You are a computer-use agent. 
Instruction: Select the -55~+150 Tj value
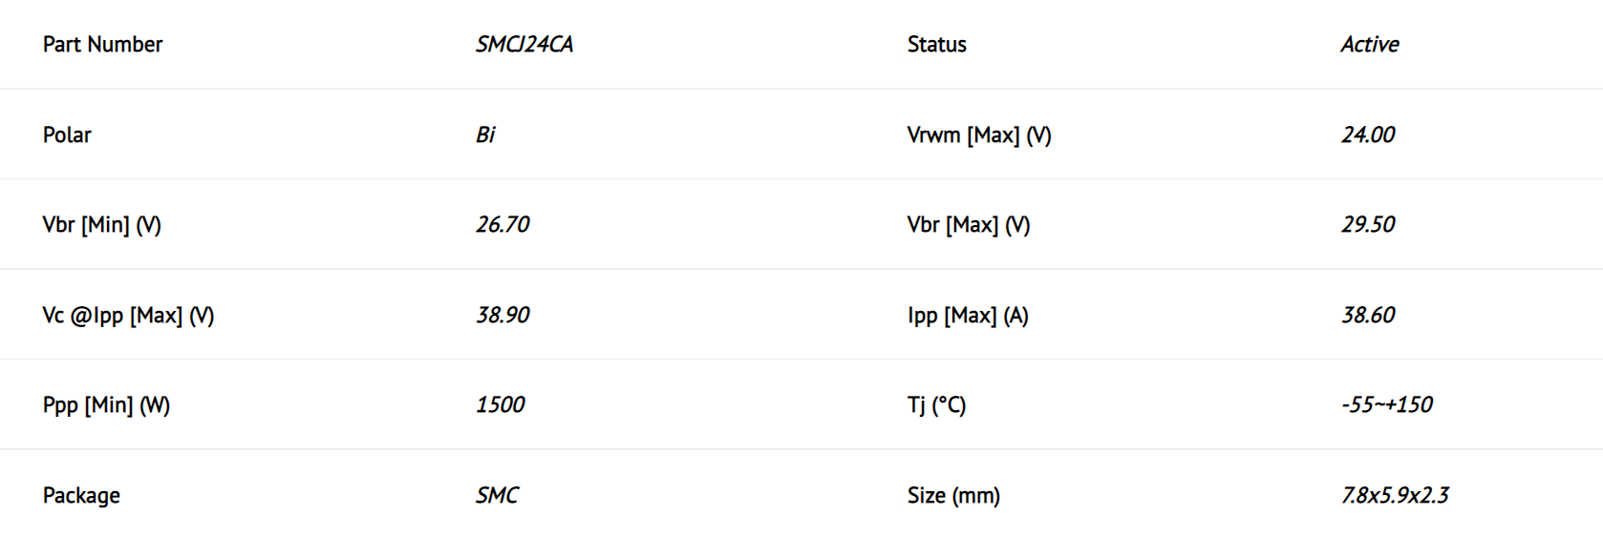point(1387,404)
